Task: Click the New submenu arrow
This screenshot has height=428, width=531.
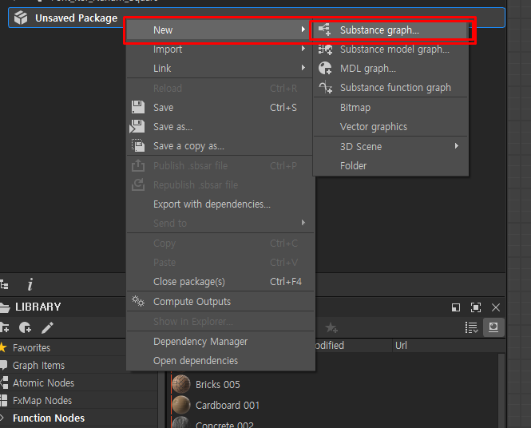Action: click(x=303, y=30)
